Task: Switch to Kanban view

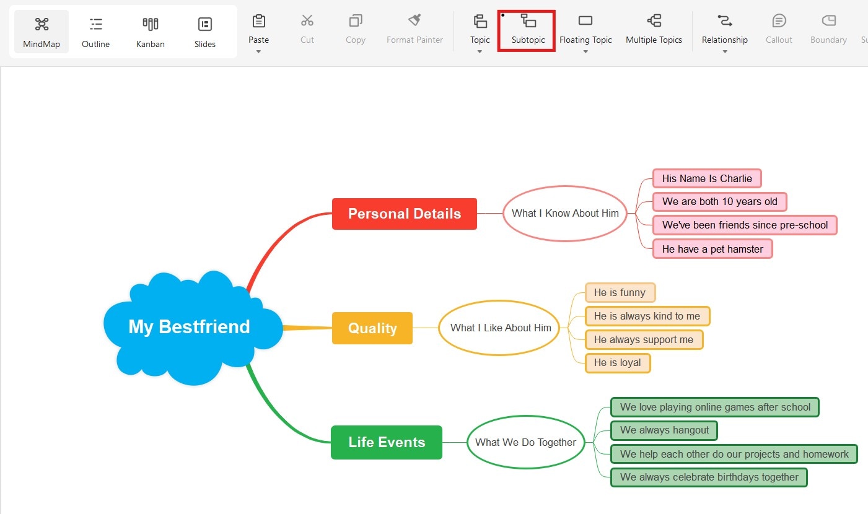Action: click(x=150, y=30)
